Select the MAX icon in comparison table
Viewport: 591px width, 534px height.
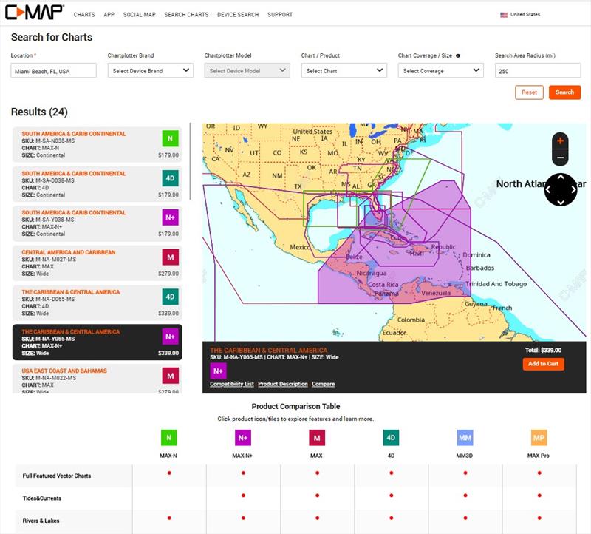[317, 438]
